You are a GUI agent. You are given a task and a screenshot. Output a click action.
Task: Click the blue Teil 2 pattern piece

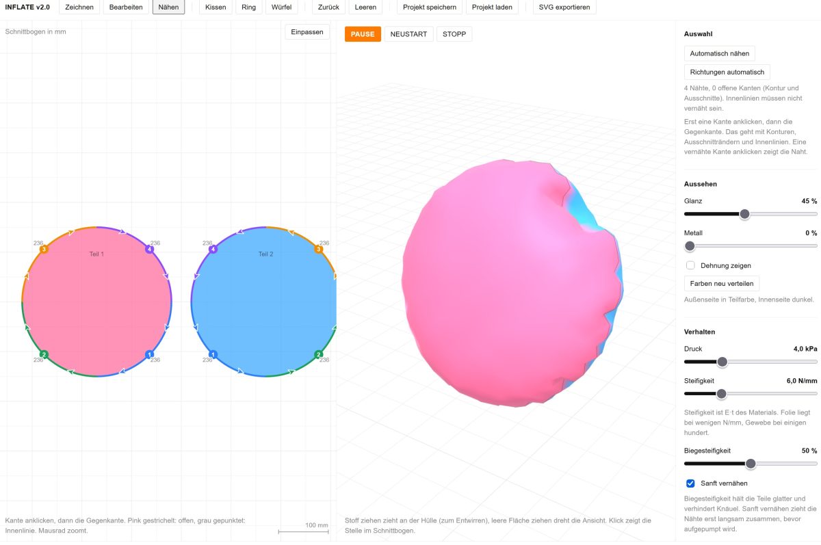pyautogui.click(x=265, y=302)
